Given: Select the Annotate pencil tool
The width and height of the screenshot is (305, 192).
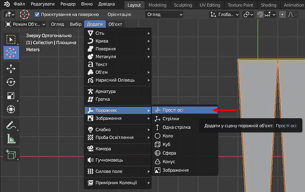Looking at the screenshot, I should pyautogui.click(x=11, y=125).
